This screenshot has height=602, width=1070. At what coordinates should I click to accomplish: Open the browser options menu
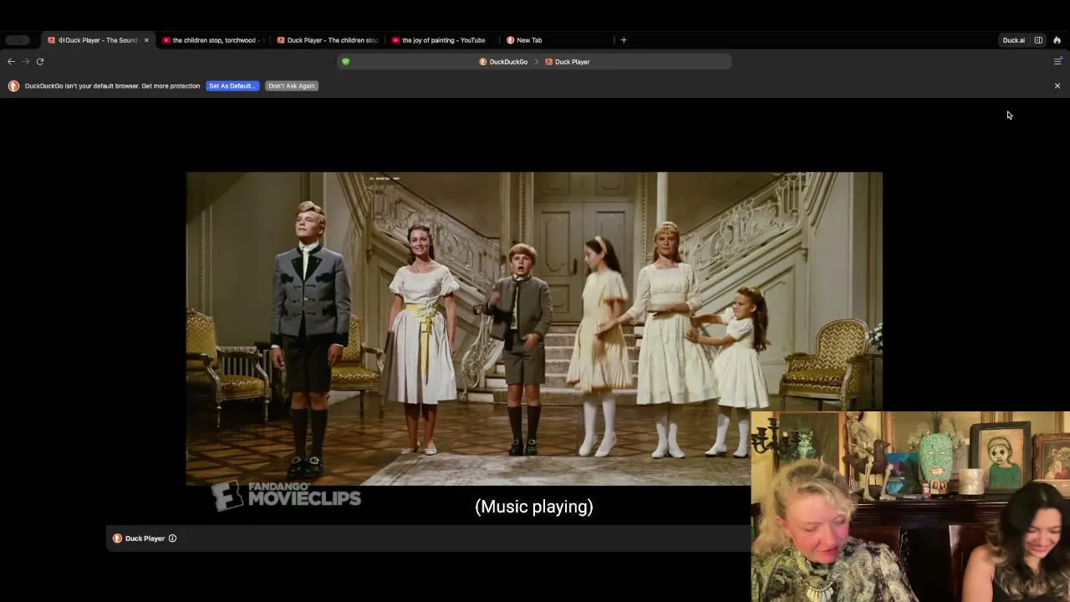click(1057, 61)
